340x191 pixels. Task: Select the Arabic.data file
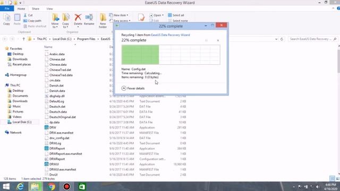click(55, 54)
